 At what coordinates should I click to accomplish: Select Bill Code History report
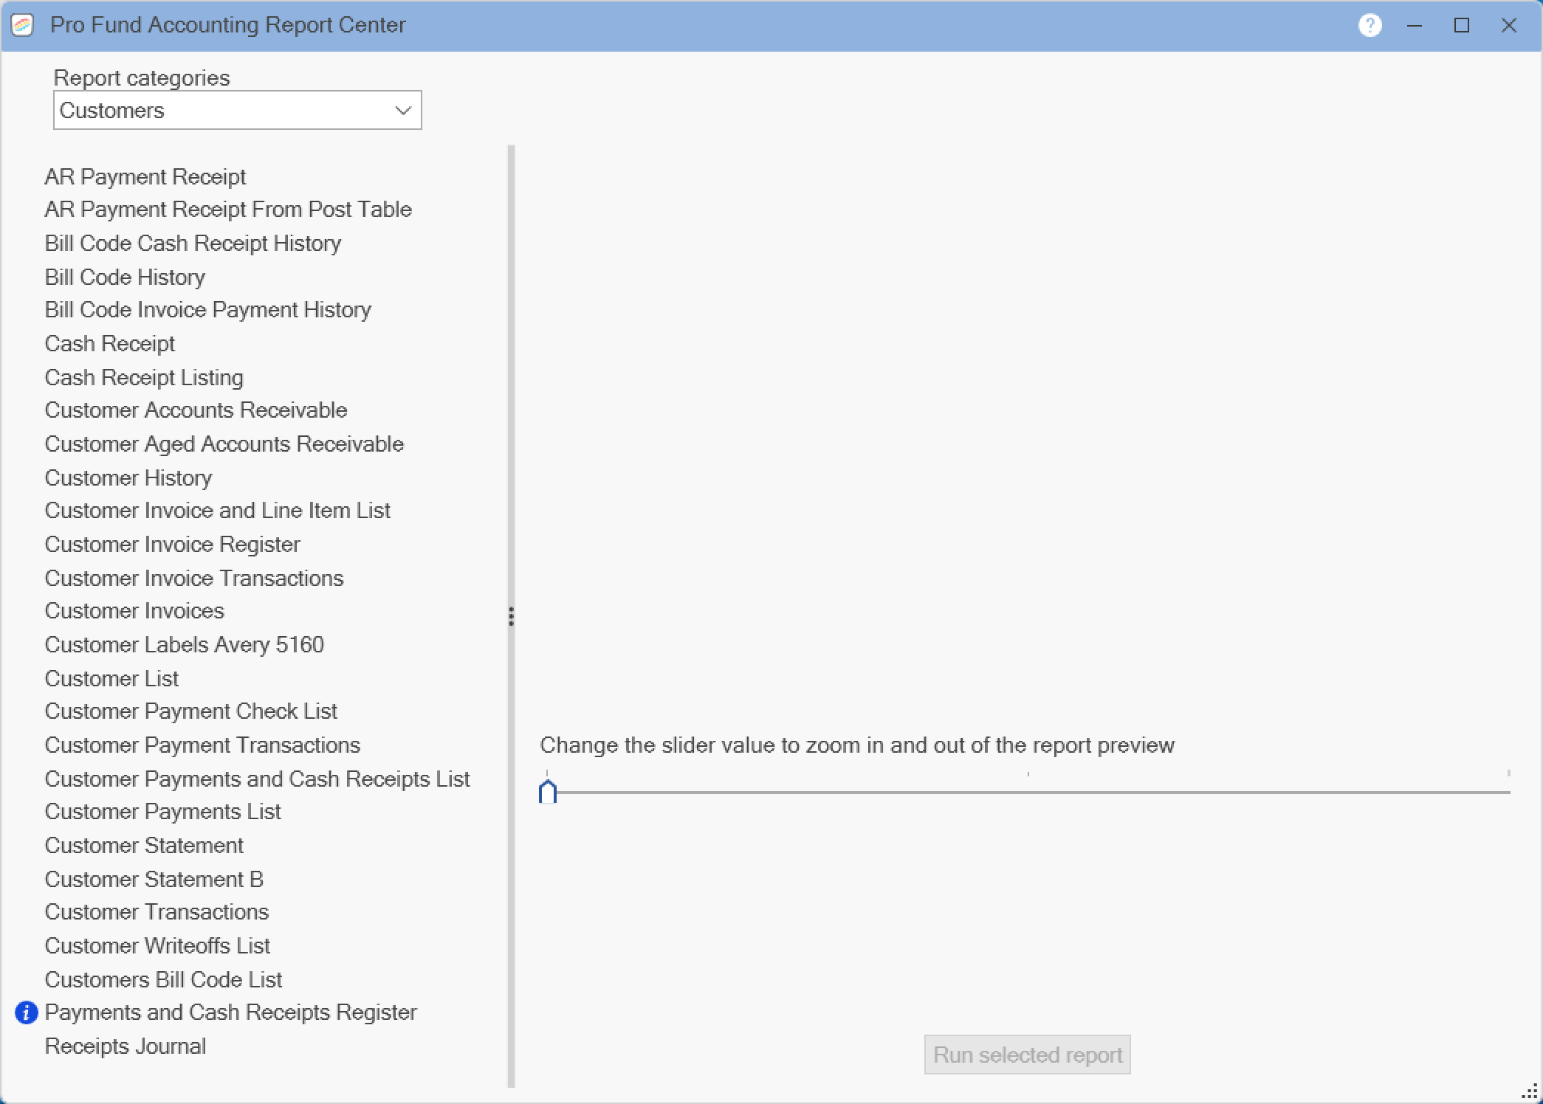[125, 277]
